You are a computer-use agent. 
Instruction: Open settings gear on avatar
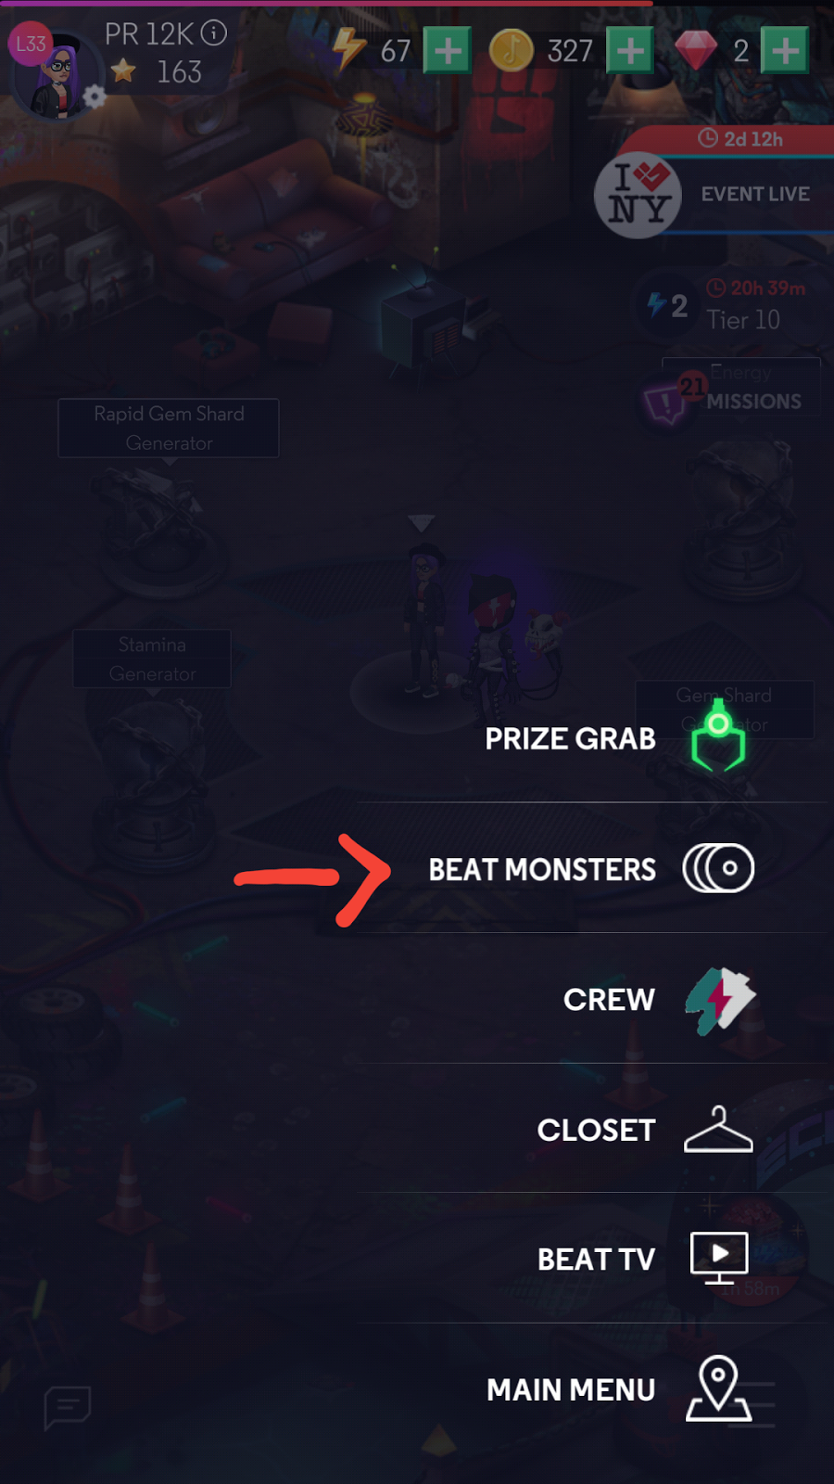[95, 96]
